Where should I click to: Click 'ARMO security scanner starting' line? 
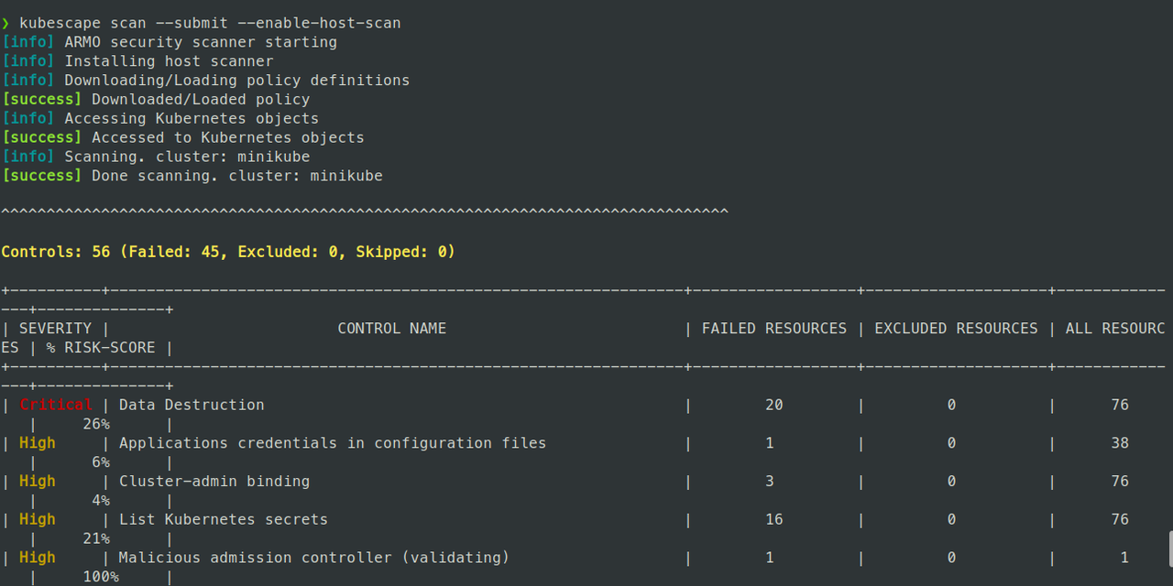170,42
